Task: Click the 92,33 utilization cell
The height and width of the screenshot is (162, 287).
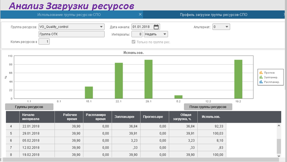Action: 212,126
